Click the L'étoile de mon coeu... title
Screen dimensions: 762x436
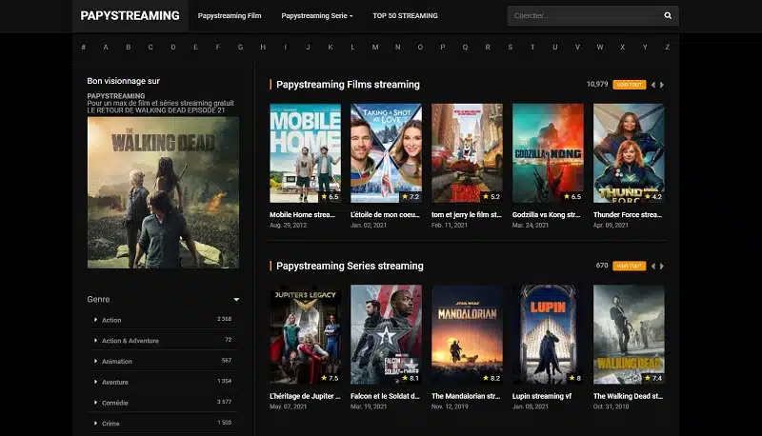[385, 214]
